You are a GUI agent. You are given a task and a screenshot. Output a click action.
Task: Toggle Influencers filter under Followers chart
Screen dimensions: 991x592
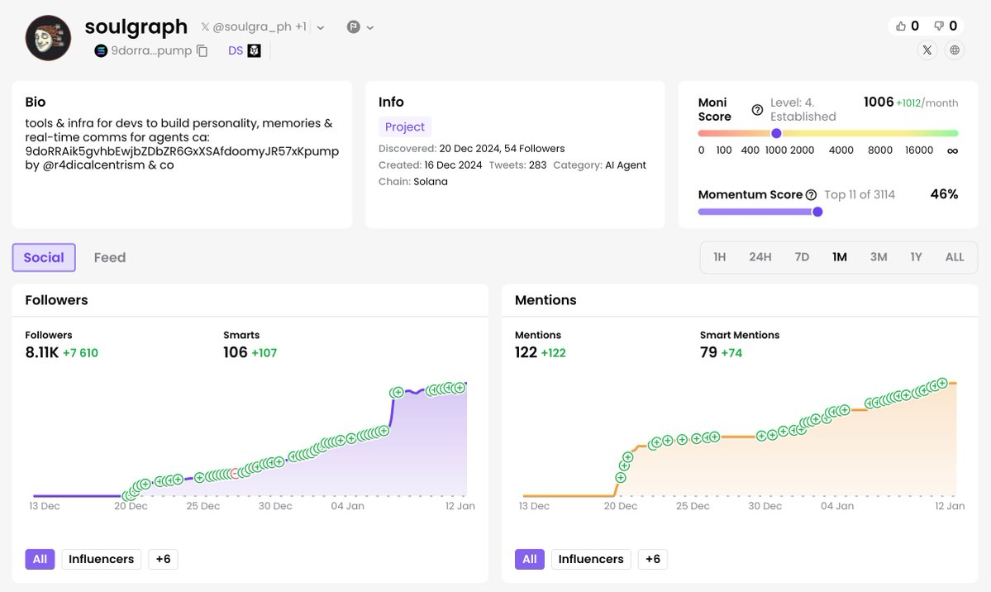click(101, 560)
